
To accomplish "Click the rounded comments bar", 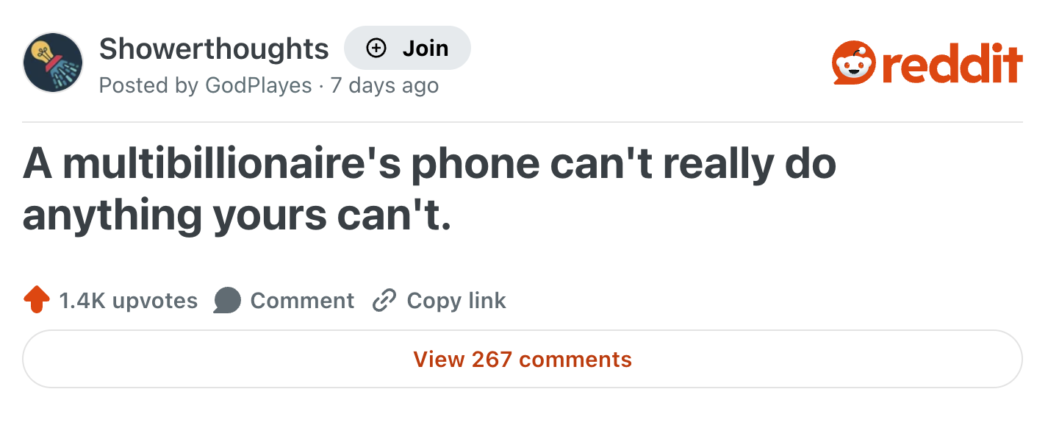I will (x=523, y=359).
